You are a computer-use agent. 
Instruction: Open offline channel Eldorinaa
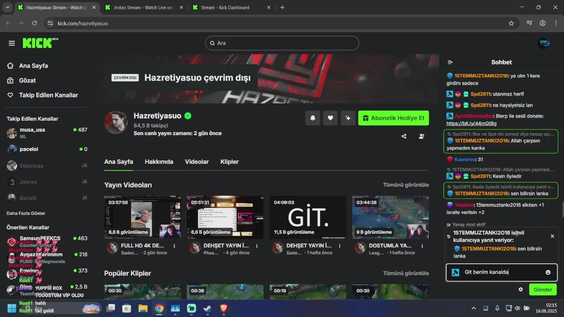pyautogui.click(x=47, y=166)
